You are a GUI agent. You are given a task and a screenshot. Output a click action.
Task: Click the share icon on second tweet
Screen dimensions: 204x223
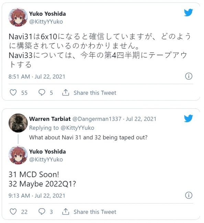click(66, 211)
